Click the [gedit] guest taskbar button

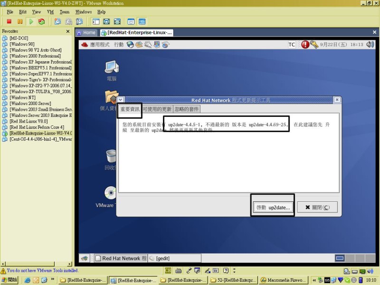coord(174,258)
